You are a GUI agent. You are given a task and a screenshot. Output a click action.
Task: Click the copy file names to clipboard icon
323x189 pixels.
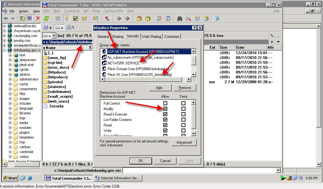click(x=206, y=18)
